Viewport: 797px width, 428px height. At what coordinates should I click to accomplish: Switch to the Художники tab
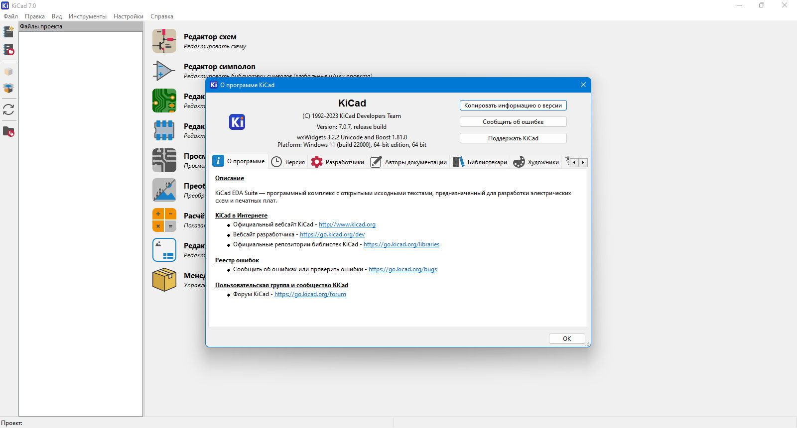(536, 162)
